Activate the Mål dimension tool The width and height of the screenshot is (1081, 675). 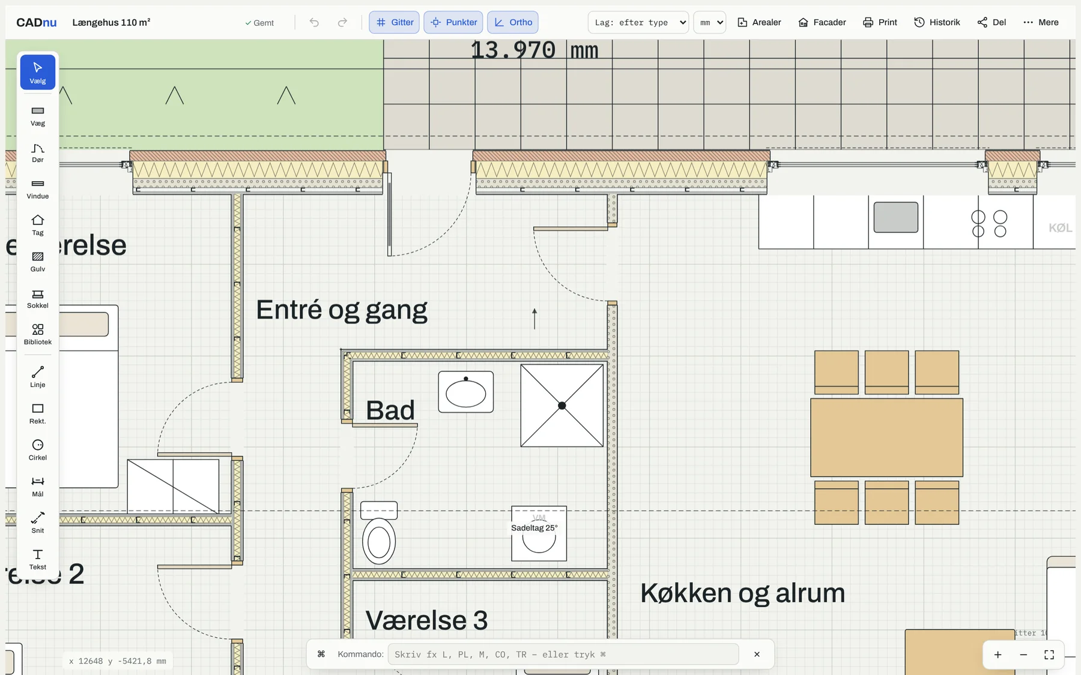[x=38, y=487]
